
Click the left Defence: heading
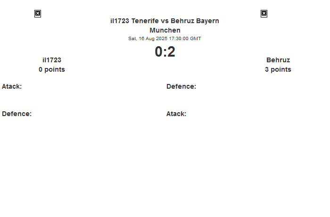[x=16, y=114]
